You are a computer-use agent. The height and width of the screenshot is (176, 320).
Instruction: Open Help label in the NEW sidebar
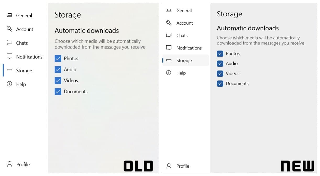pyautogui.click(x=181, y=73)
